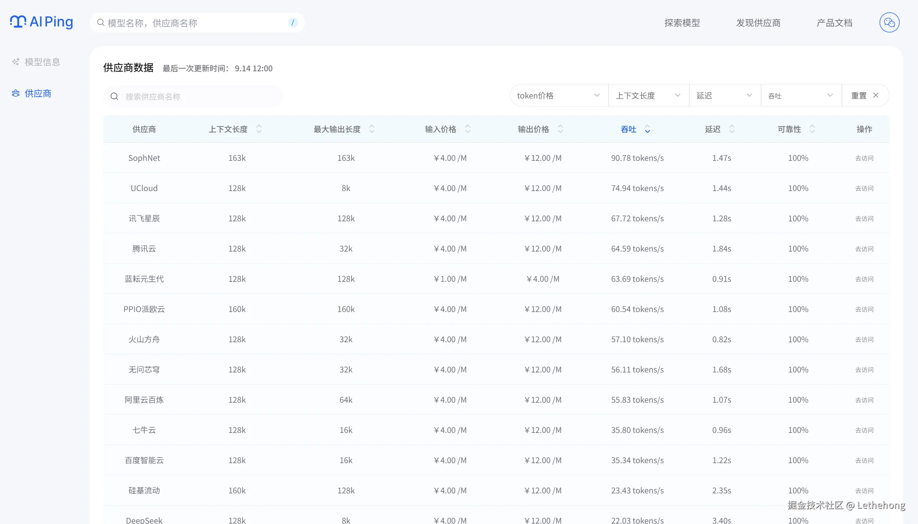Open 产品文档 in top navigation

(x=834, y=23)
